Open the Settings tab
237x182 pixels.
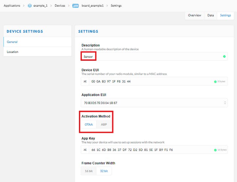point(225,15)
